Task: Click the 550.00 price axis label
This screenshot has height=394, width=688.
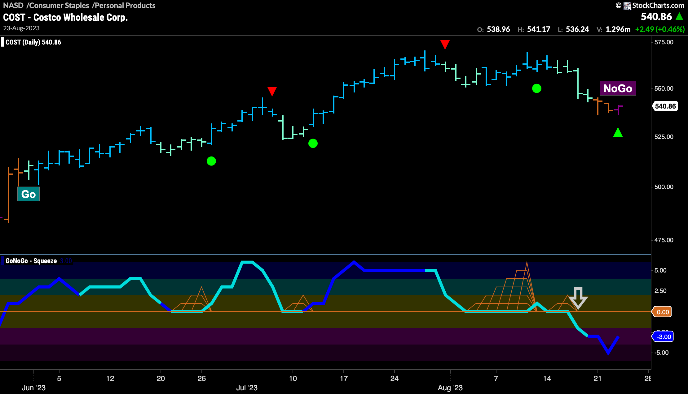Action: (664, 88)
